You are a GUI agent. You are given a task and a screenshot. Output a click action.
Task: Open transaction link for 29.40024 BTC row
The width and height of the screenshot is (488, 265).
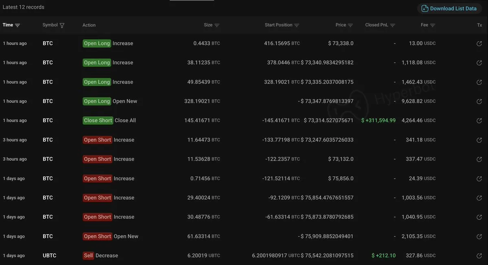click(x=479, y=198)
